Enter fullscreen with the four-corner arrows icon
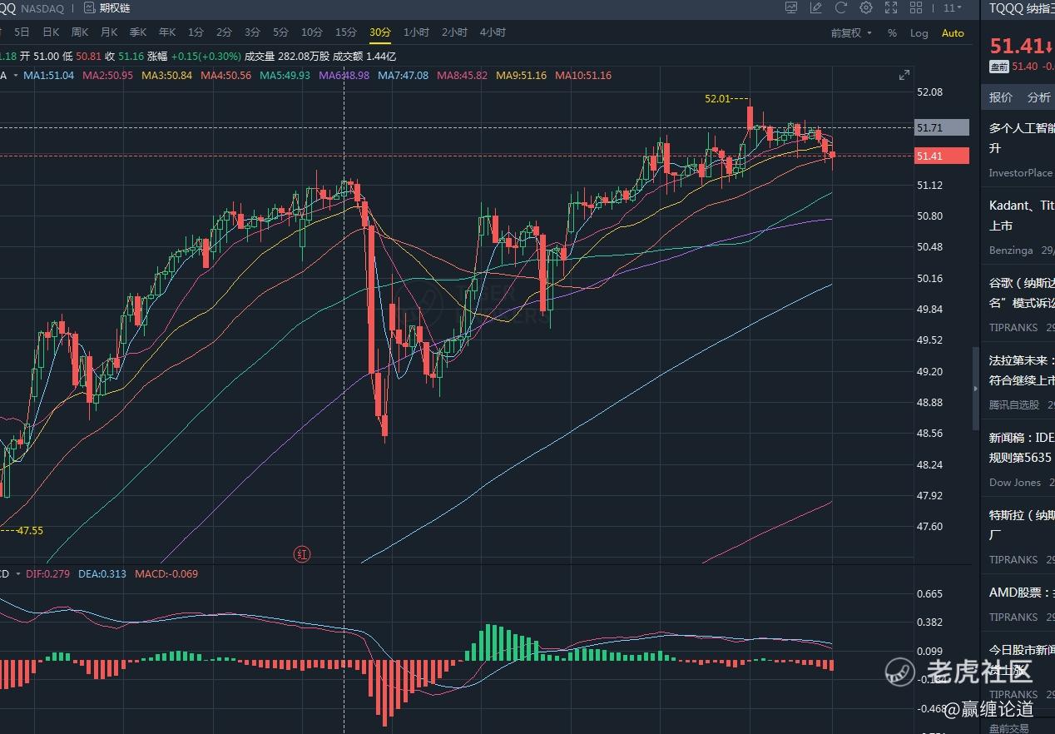Screen dimensions: 1055x734 [x=891, y=8]
